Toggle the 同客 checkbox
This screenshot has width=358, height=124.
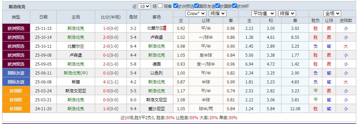pos(160,6)
